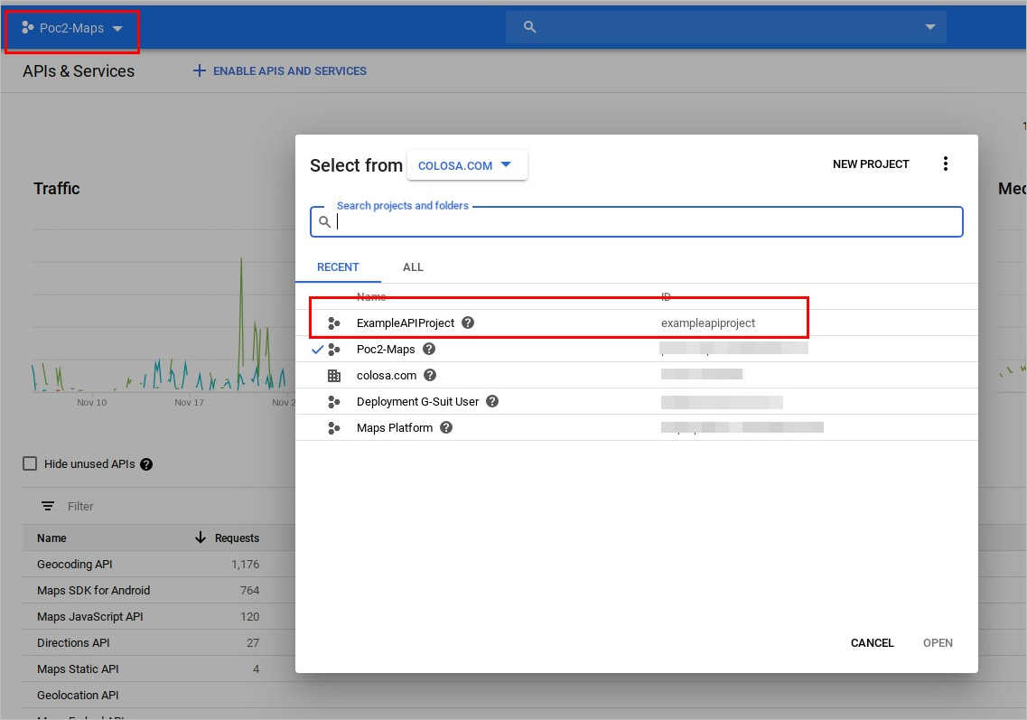
Task: Click the colosa.com organization icon
Action: [x=334, y=375]
